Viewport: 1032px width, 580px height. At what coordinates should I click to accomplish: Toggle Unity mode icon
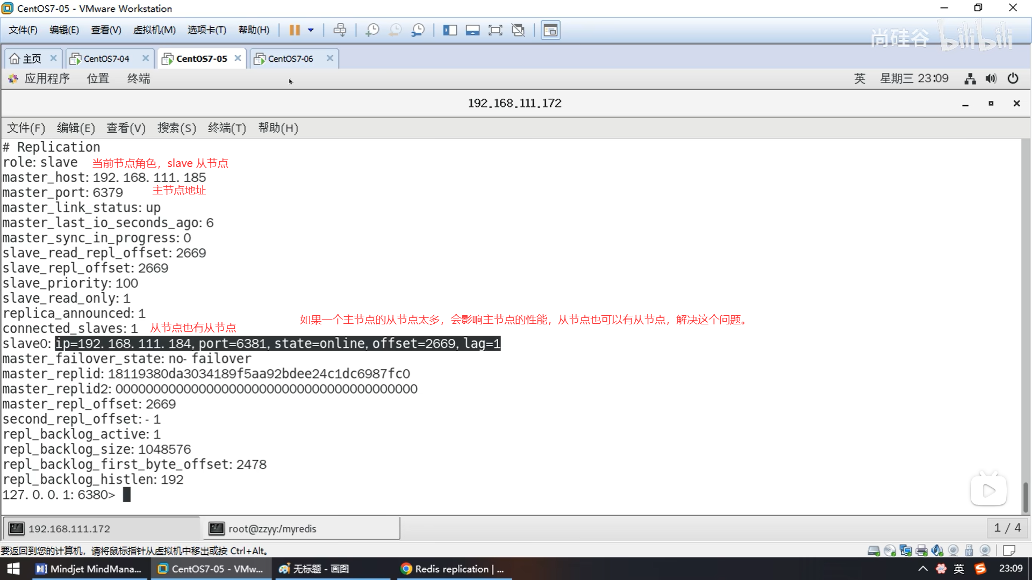point(518,30)
